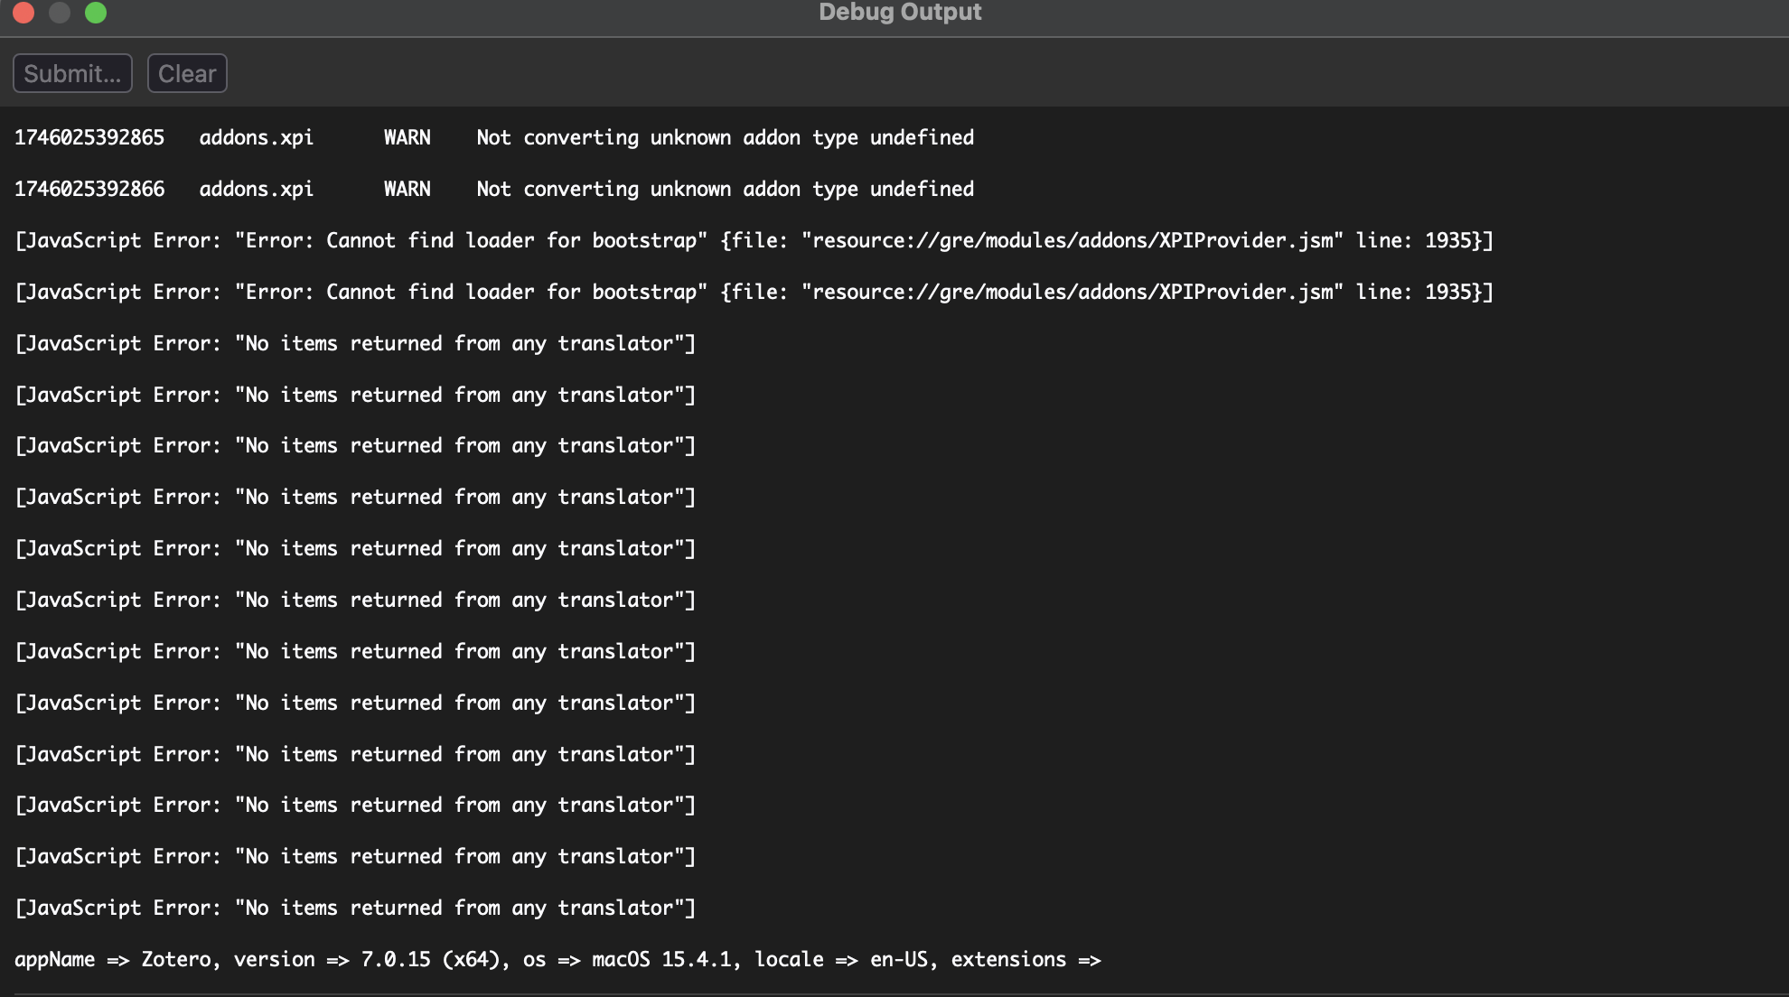The width and height of the screenshot is (1789, 997).
Task: Maximize window with green button
Action: (x=96, y=13)
